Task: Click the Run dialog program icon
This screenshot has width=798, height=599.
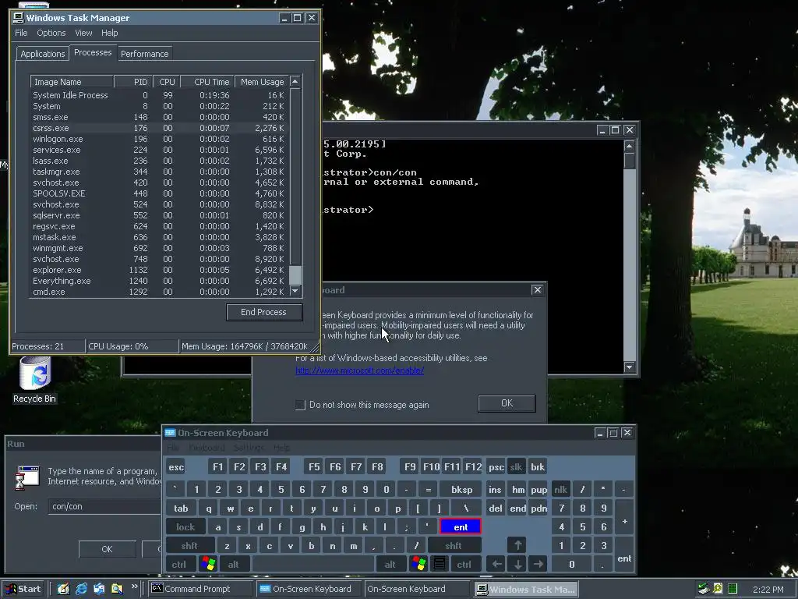Action: coord(28,477)
